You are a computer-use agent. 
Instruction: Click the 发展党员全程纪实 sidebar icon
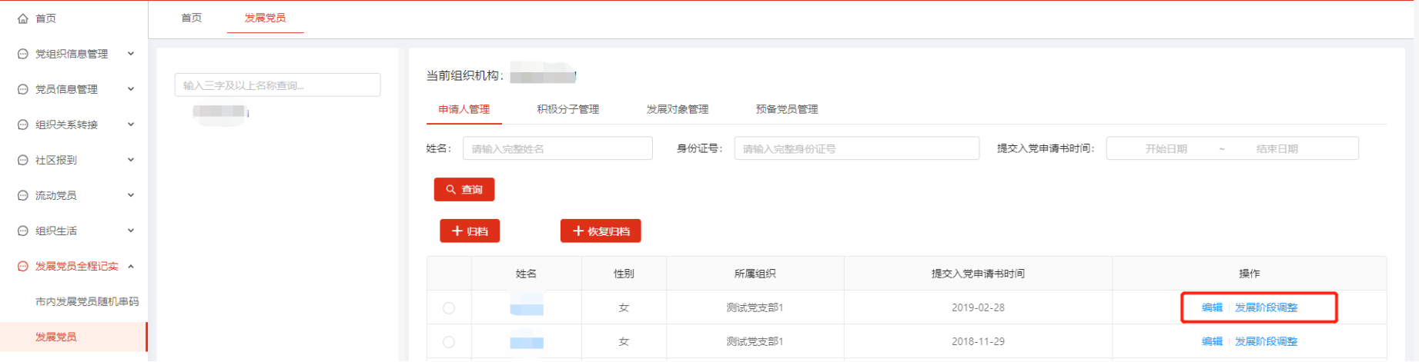(22, 266)
